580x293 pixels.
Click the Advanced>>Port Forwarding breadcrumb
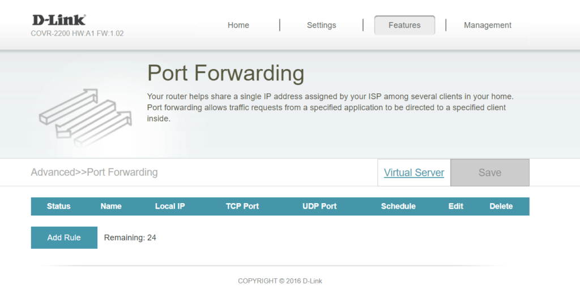[94, 172]
